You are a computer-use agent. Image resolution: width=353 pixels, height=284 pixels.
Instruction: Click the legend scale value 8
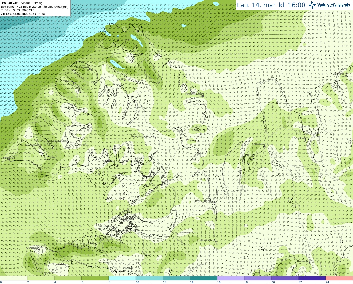pyautogui.click(x=109, y=282)
